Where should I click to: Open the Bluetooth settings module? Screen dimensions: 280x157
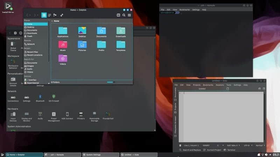pos(40,98)
